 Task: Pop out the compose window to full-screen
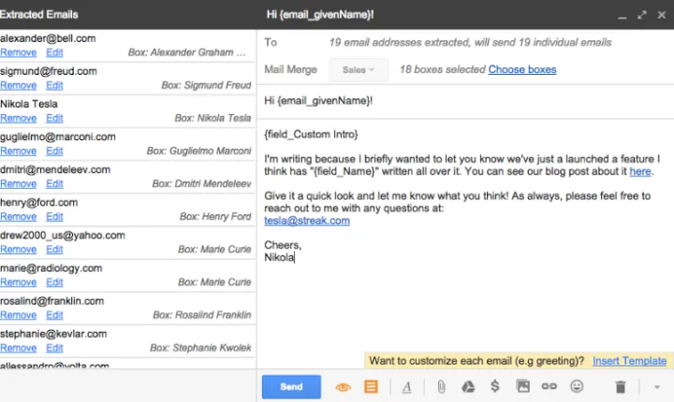642,15
